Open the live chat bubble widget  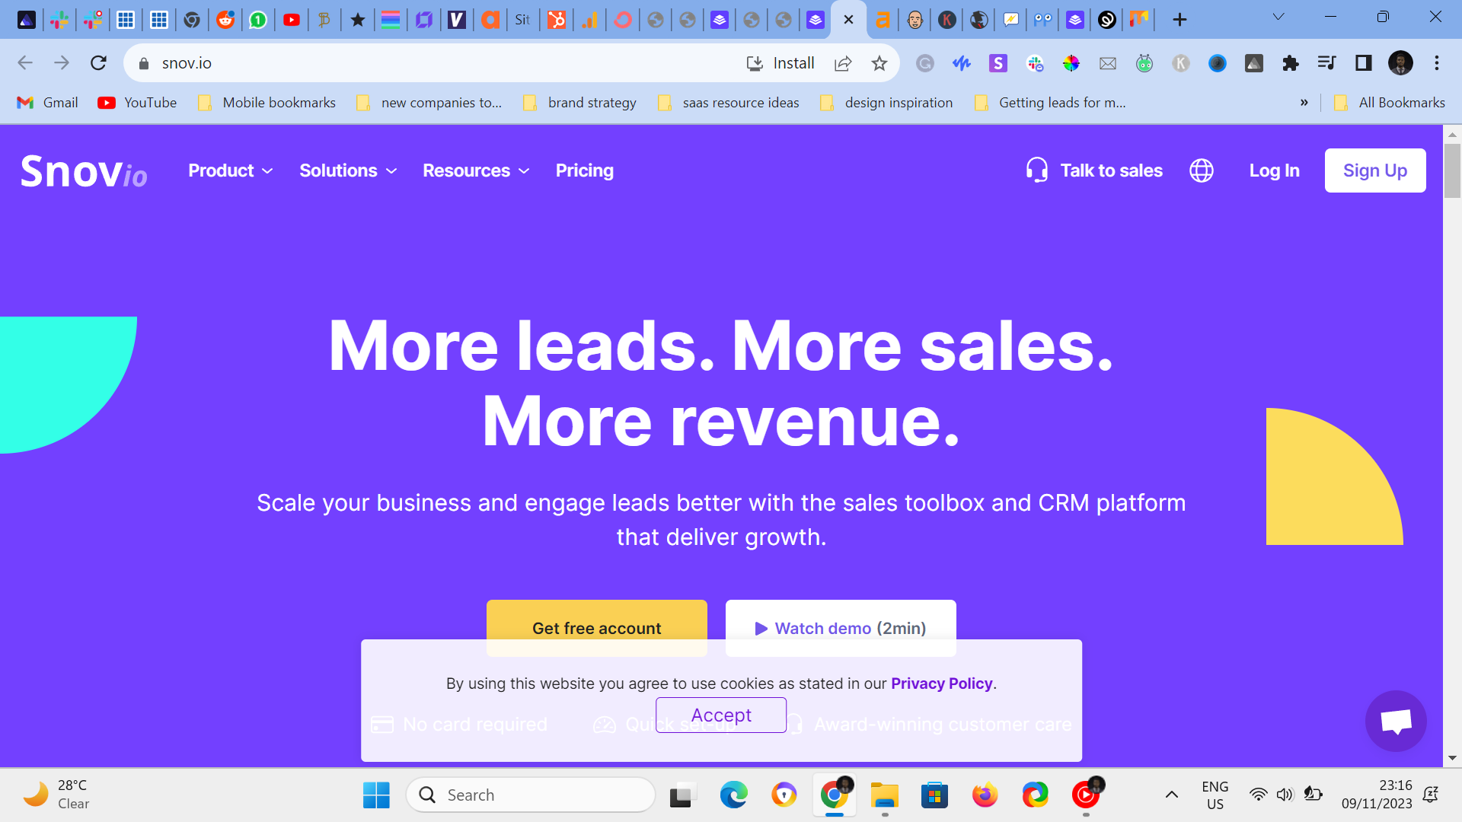1396,721
